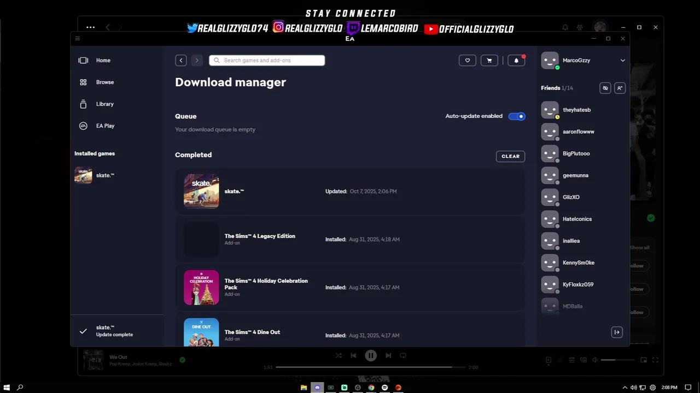Click the MarcoGzzy profile avatar
This screenshot has width=700, height=393.
550,61
